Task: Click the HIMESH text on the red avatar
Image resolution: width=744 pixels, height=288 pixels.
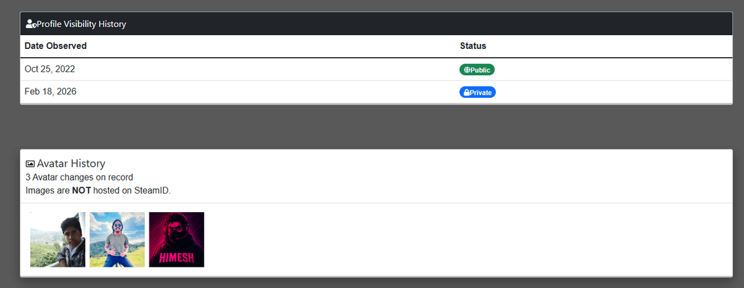Action: coord(176,258)
